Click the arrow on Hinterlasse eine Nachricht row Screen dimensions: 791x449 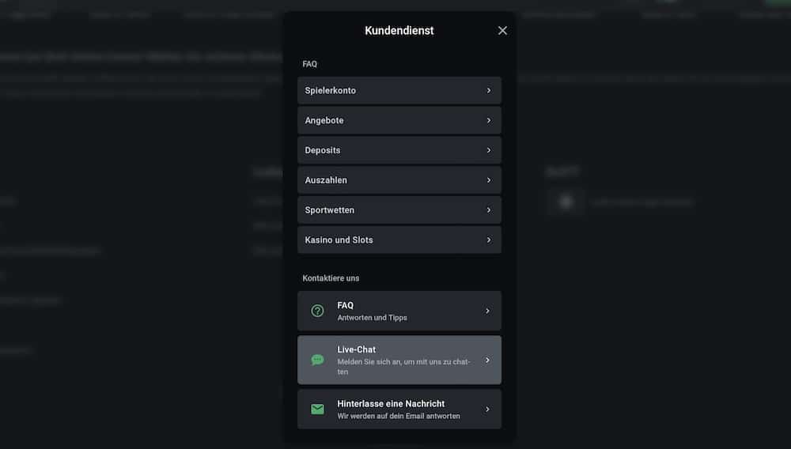487,409
